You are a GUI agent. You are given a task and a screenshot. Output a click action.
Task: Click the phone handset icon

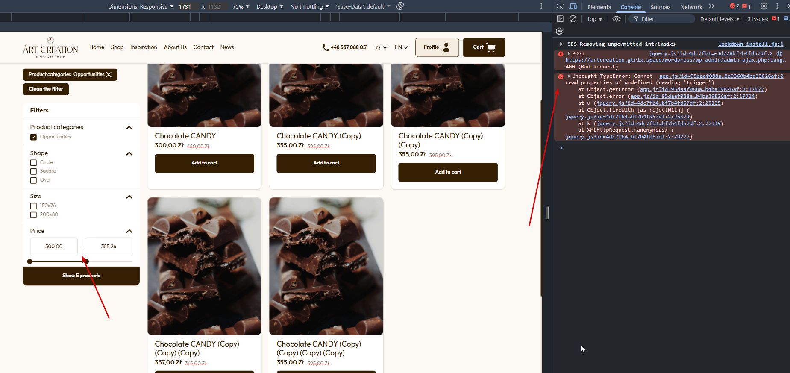click(x=326, y=47)
